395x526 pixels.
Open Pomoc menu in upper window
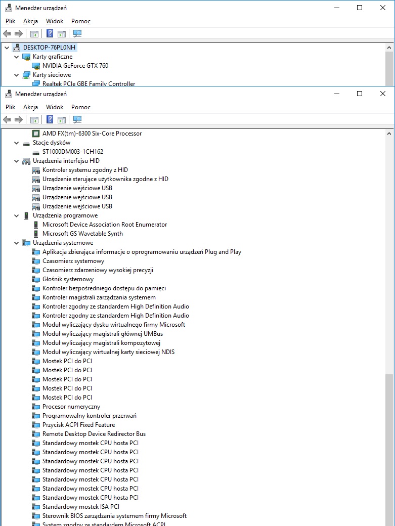click(x=81, y=21)
